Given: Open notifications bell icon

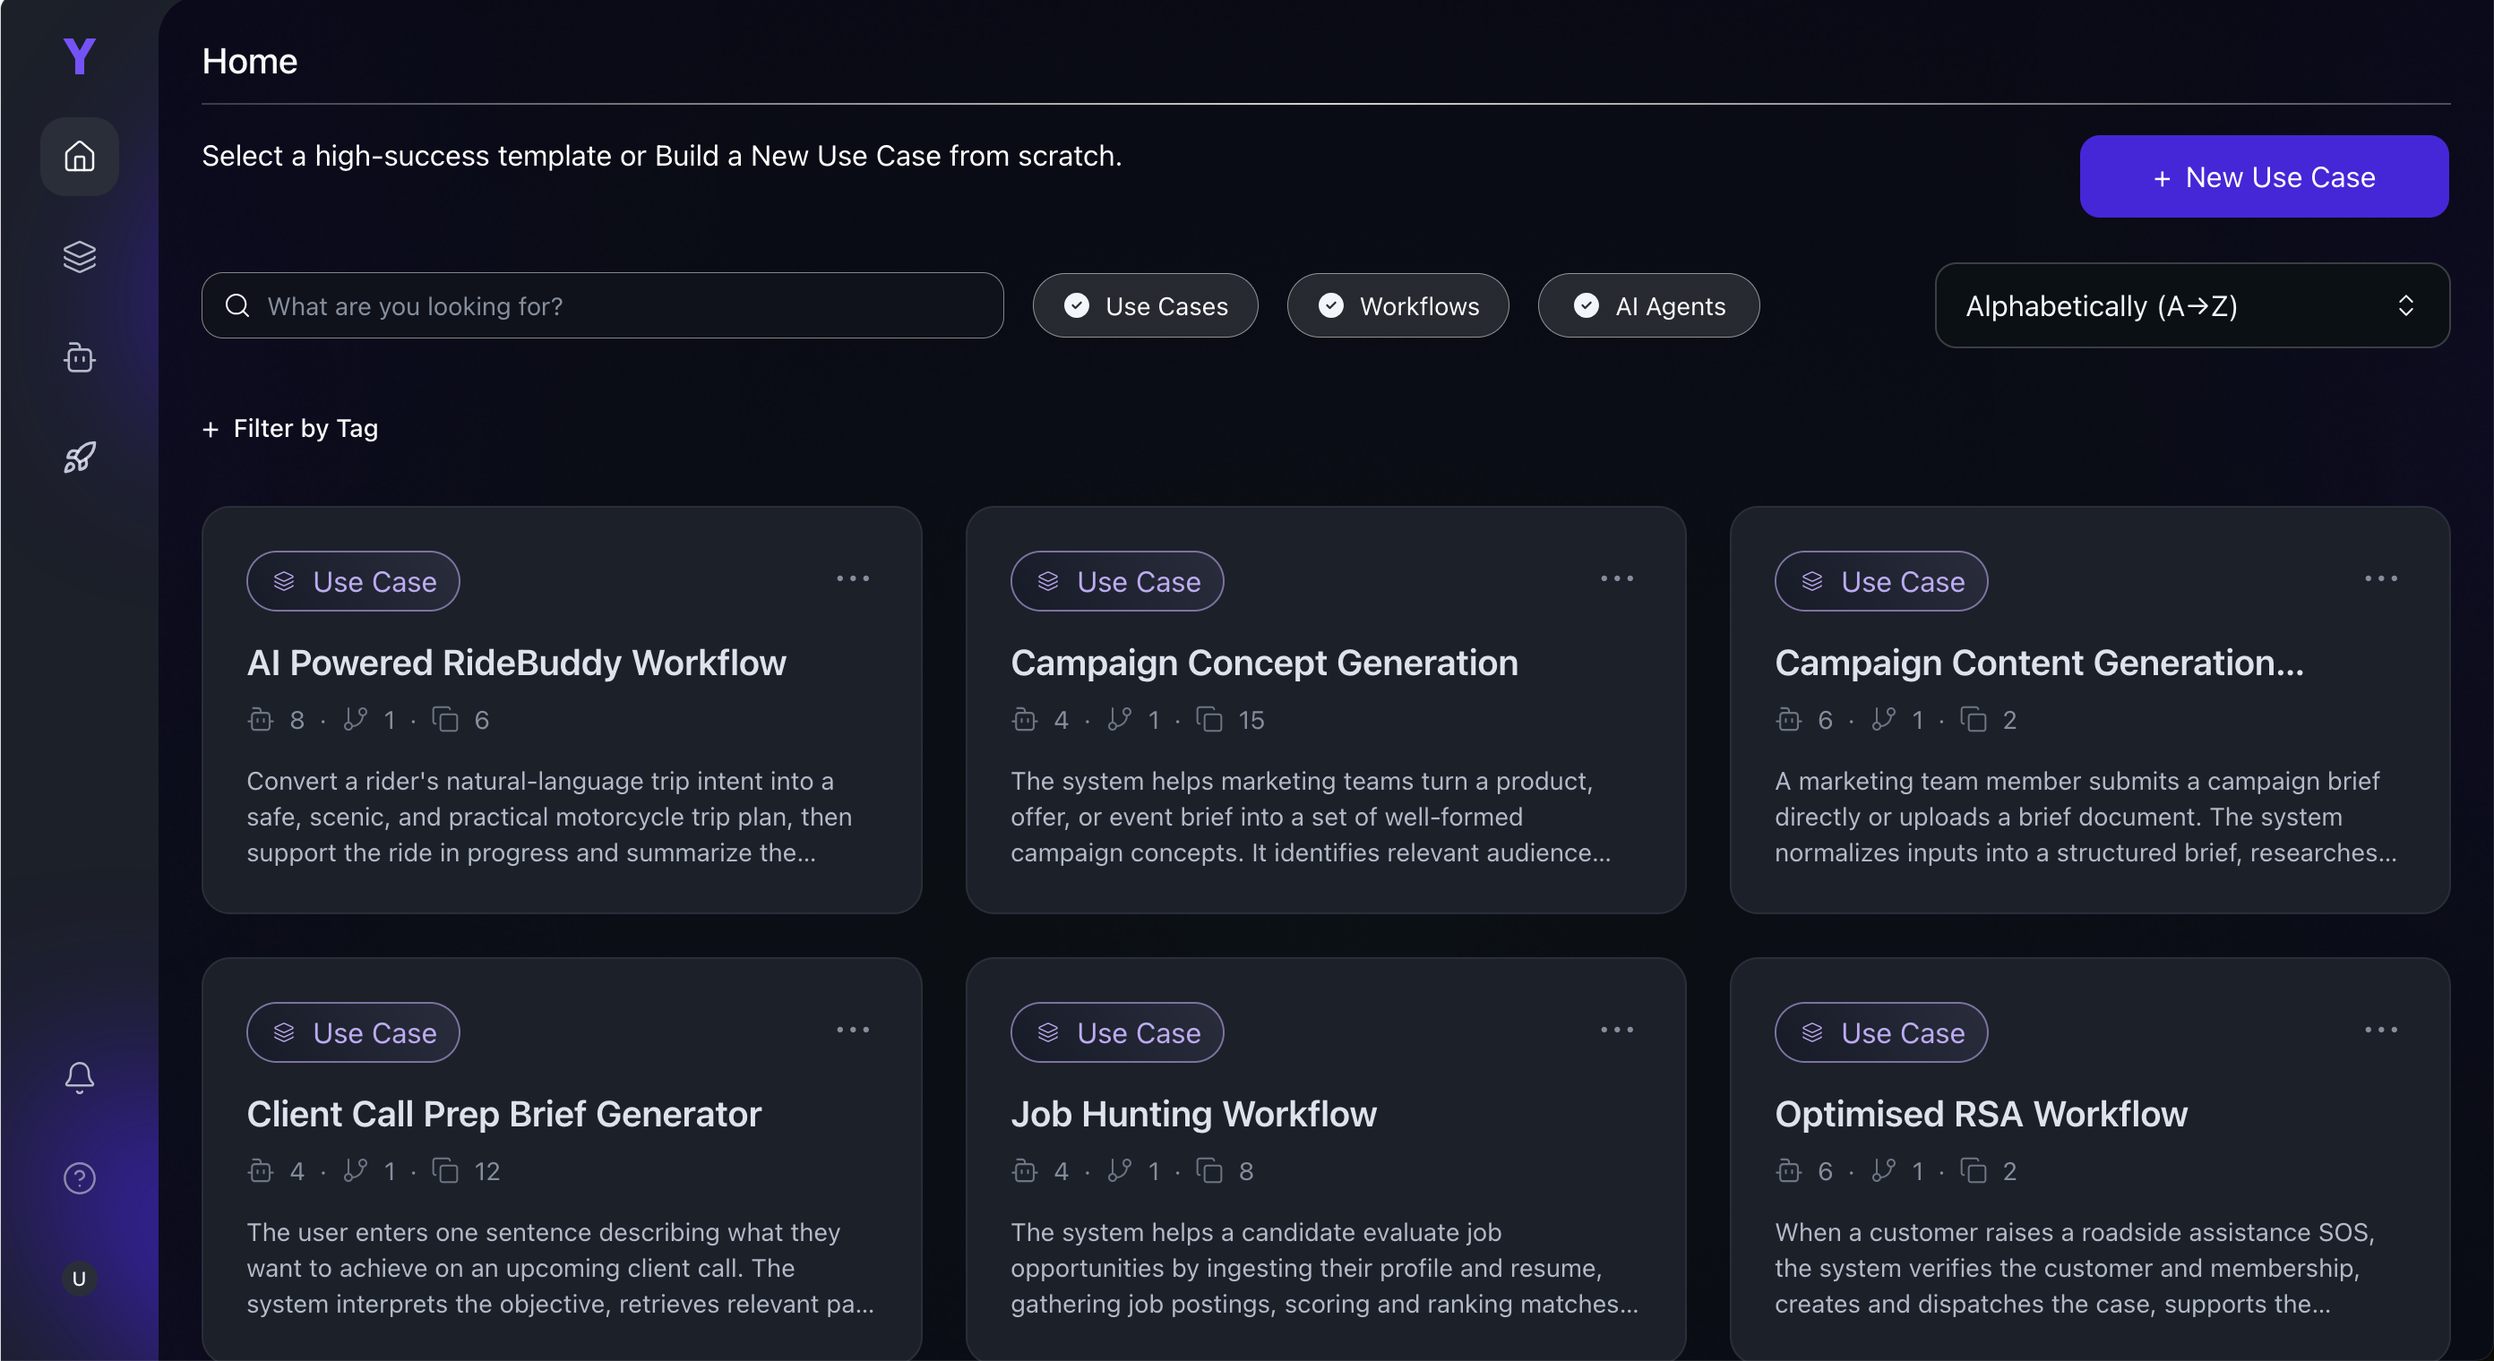Looking at the screenshot, I should pyautogui.click(x=80, y=1077).
